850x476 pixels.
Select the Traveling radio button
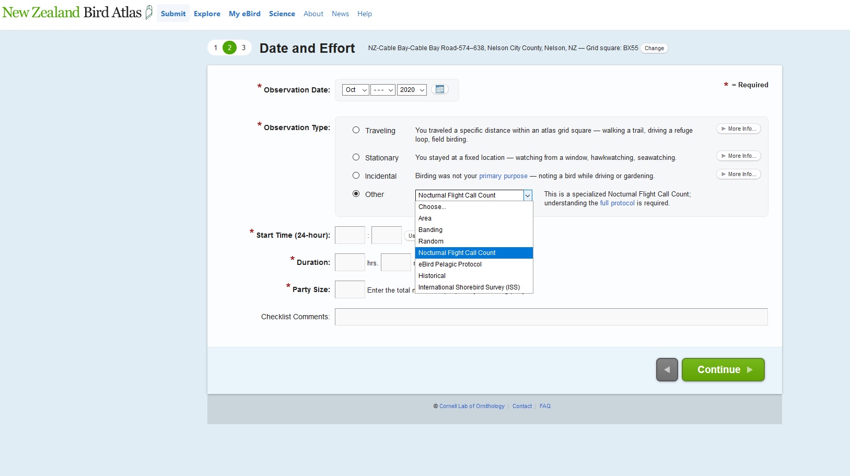point(356,130)
